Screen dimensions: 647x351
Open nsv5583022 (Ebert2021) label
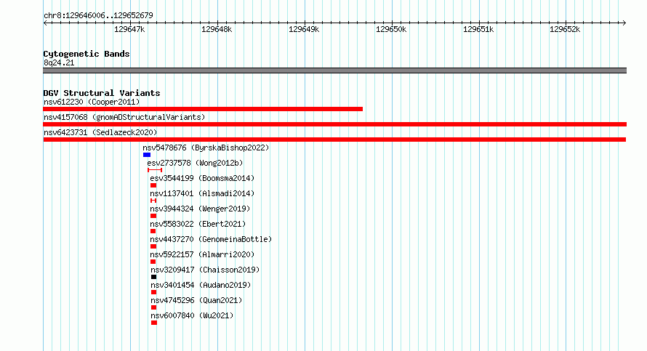click(x=198, y=224)
